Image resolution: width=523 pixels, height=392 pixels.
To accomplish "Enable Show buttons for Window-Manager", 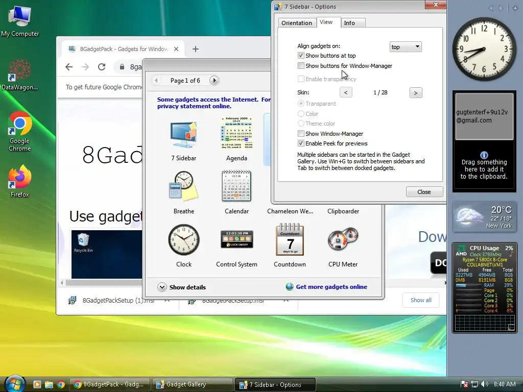I will coord(301,66).
